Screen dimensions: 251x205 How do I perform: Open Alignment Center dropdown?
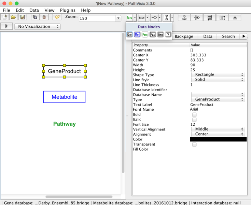click(x=218, y=134)
